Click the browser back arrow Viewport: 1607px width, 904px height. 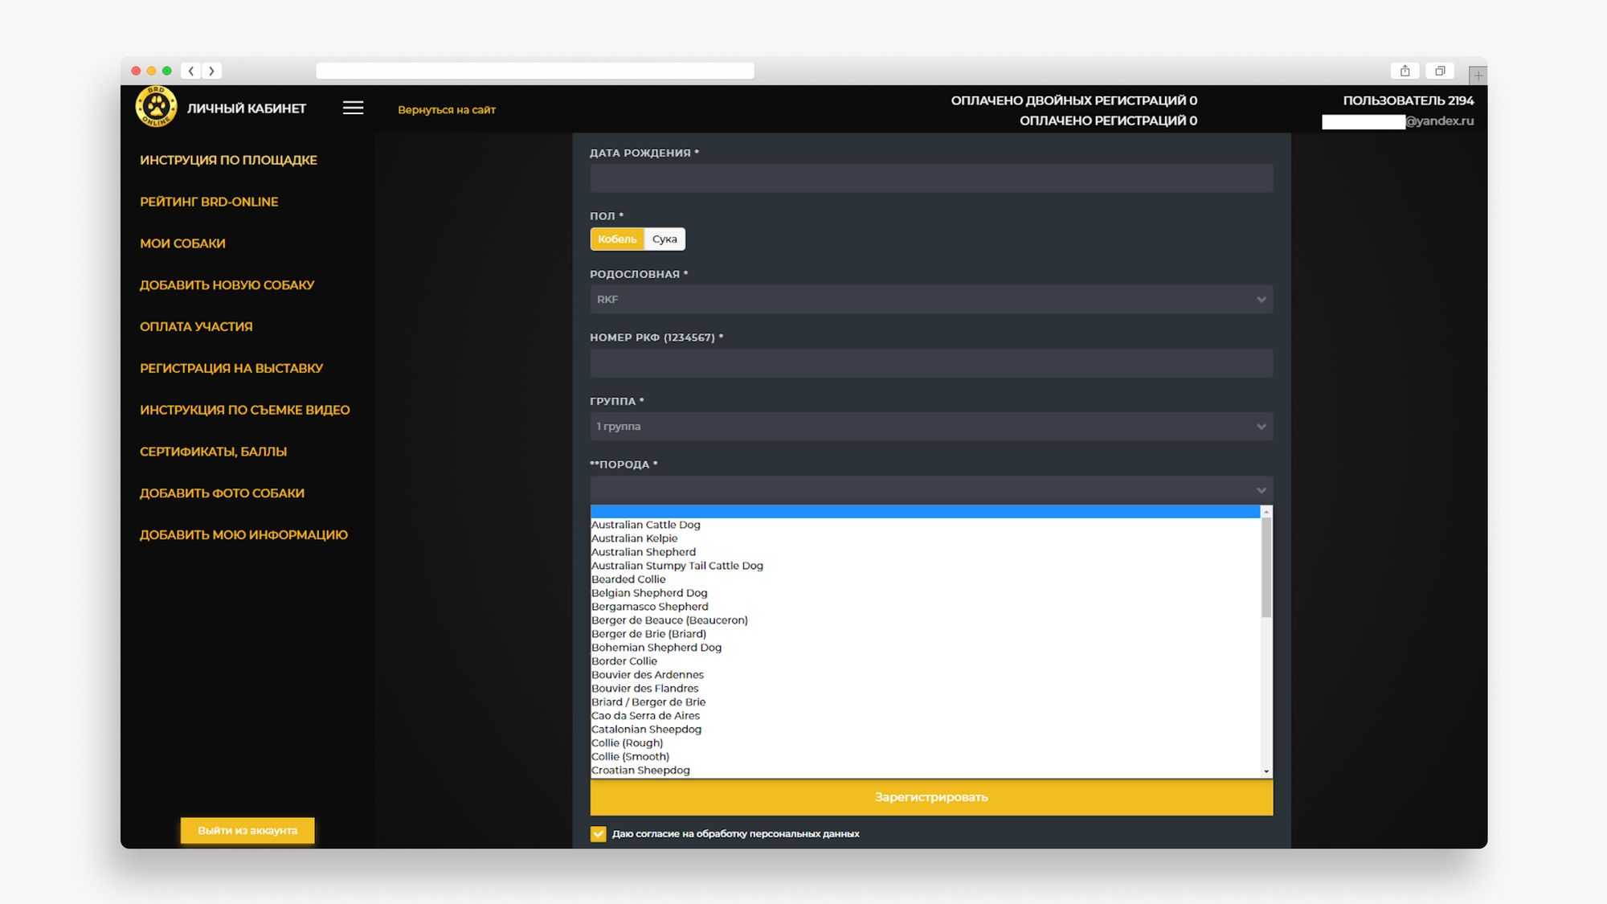(x=191, y=71)
